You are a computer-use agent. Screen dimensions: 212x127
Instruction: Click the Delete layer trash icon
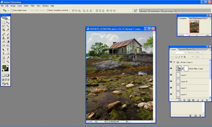pos(207,100)
